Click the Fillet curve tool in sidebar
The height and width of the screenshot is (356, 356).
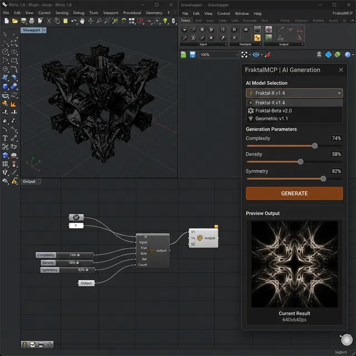click(14, 69)
